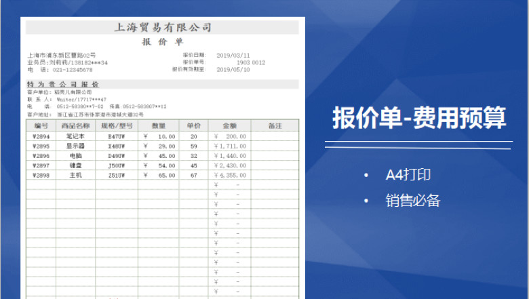Screen dimensions: 529x299
Task: Click the product name 主机
Action: point(75,175)
